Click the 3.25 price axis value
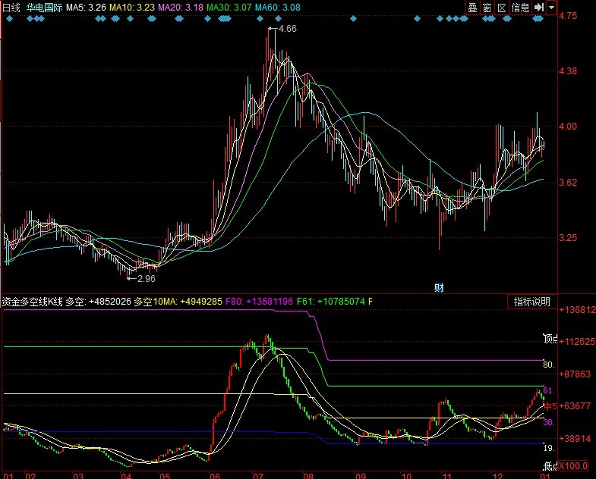The width and height of the screenshot is (596, 479). (568, 238)
